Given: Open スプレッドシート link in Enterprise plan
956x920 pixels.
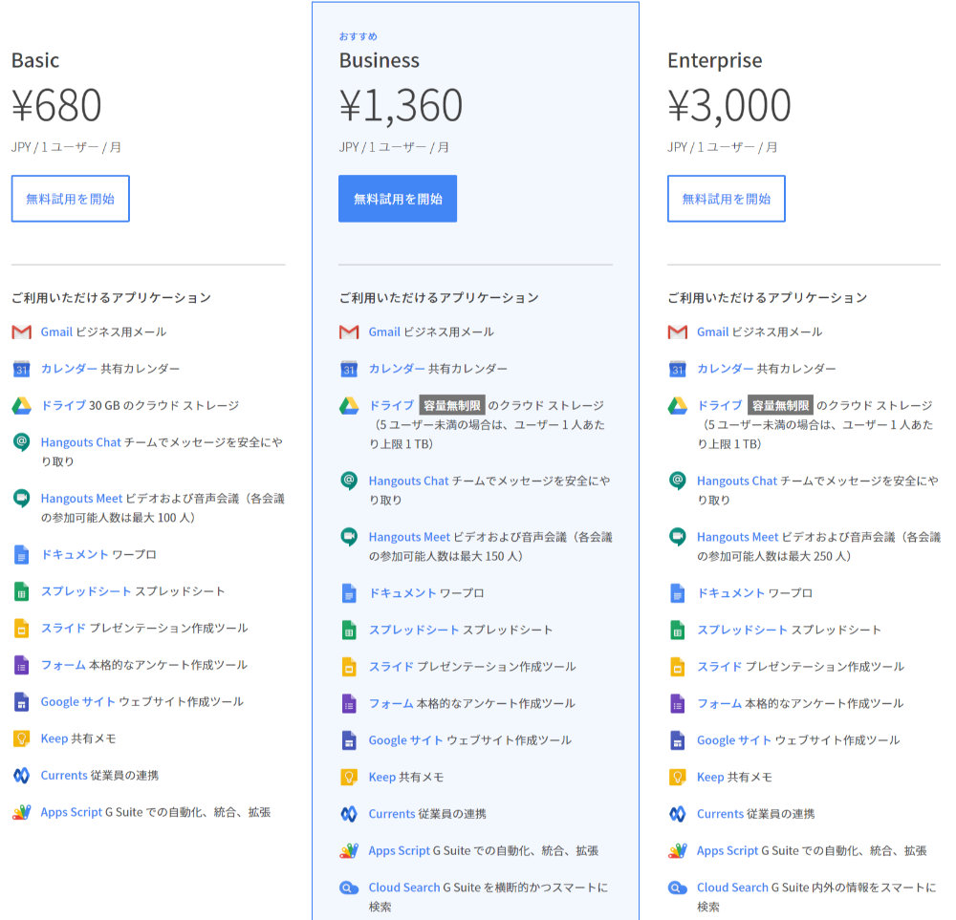Looking at the screenshot, I should 742,630.
